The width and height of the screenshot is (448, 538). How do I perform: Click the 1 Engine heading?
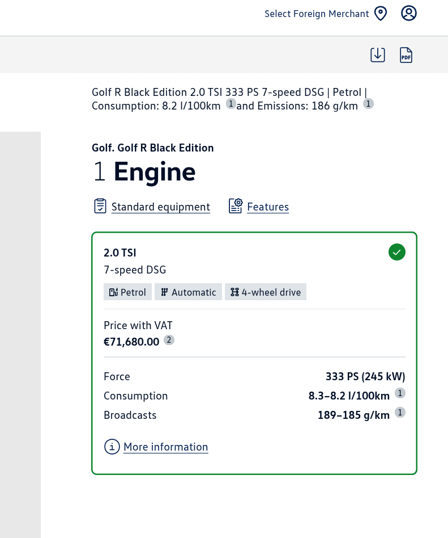point(144,171)
